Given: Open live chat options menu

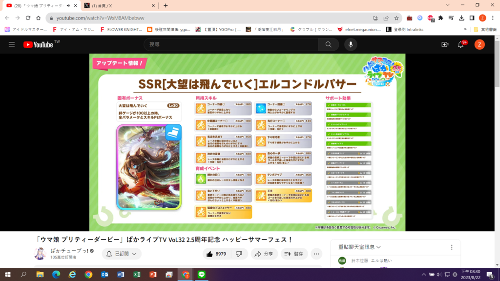Looking at the screenshot, I should 452,247.
